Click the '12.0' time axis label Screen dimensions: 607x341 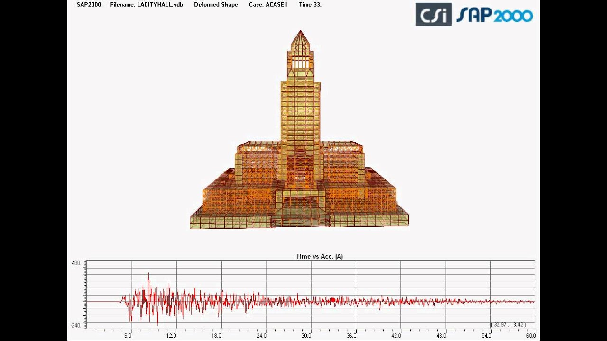click(x=171, y=336)
